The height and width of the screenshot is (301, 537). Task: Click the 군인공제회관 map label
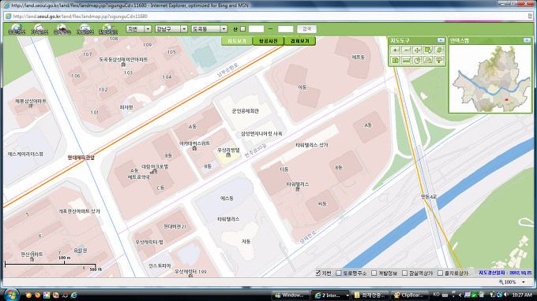click(246, 111)
